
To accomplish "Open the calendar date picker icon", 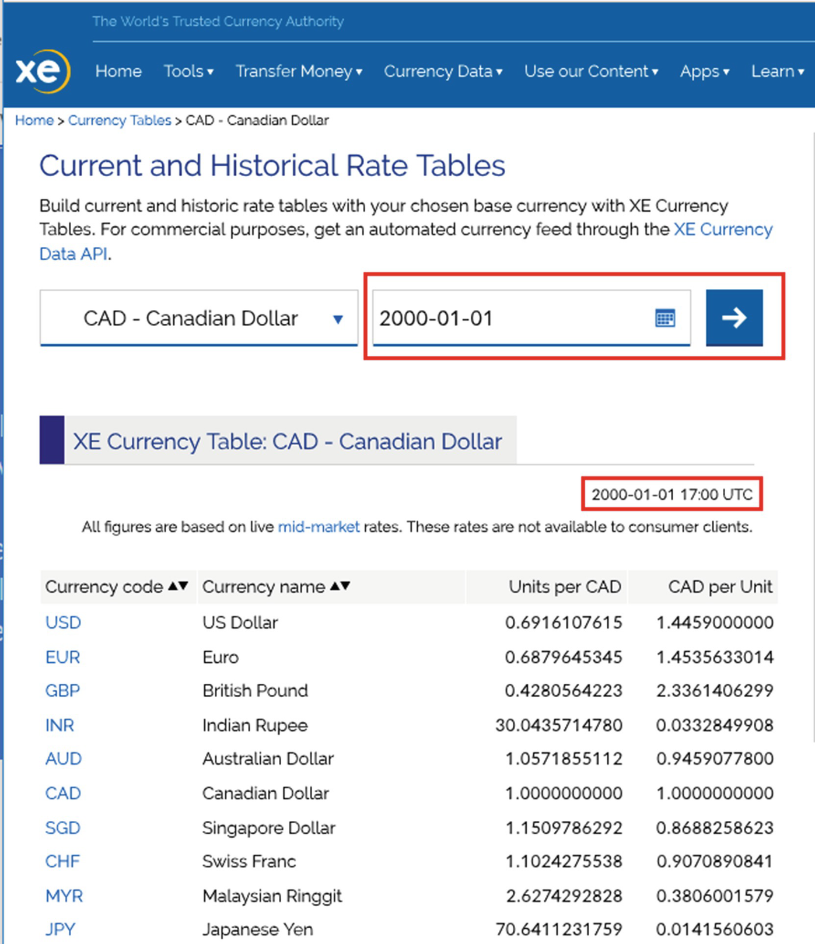I will click(664, 318).
